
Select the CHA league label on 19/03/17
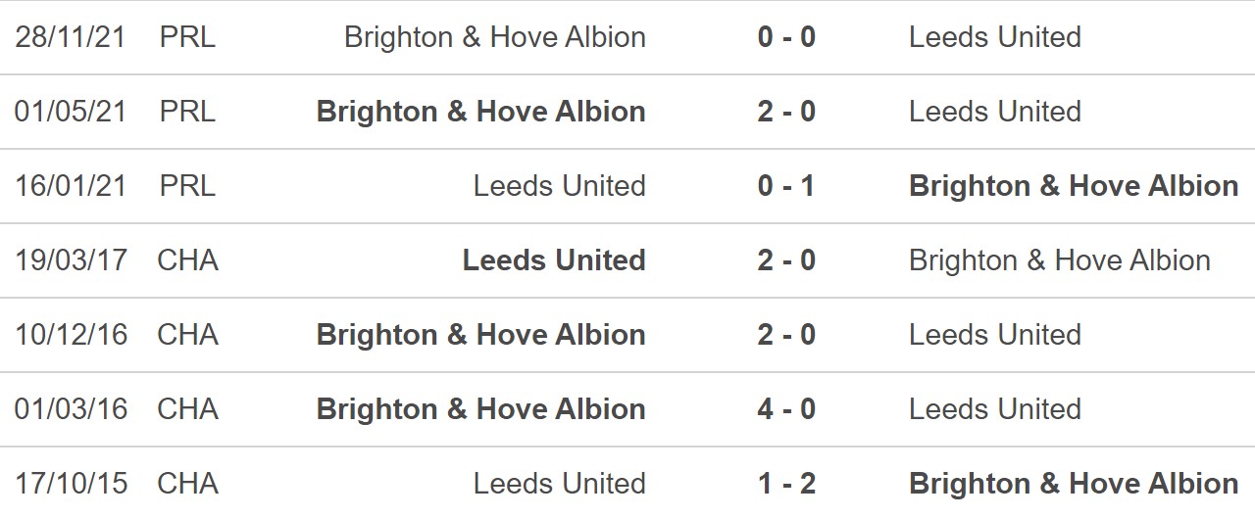[187, 260]
